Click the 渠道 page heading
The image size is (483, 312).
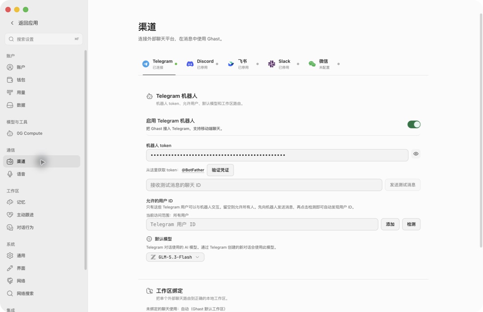pyautogui.click(x=147, y=27)
